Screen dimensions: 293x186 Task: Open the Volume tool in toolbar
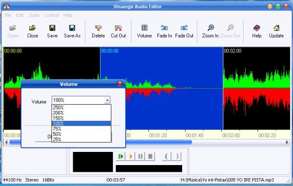point(144,31)
